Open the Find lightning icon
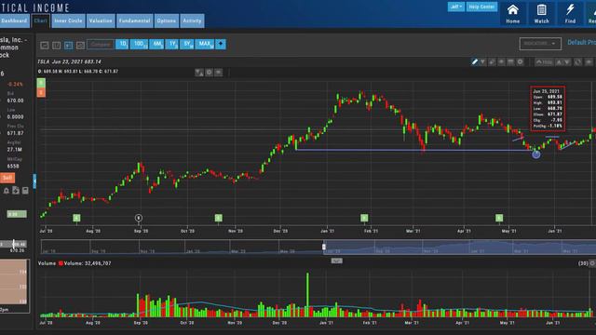This screenshot has width=596, height=335. [570, 14]
